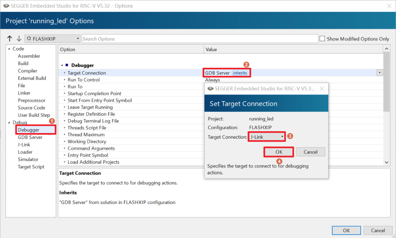Select Loader tree item
Viewport: 396px width, 238px height.
pyautogui.click(x=25, y=152)
